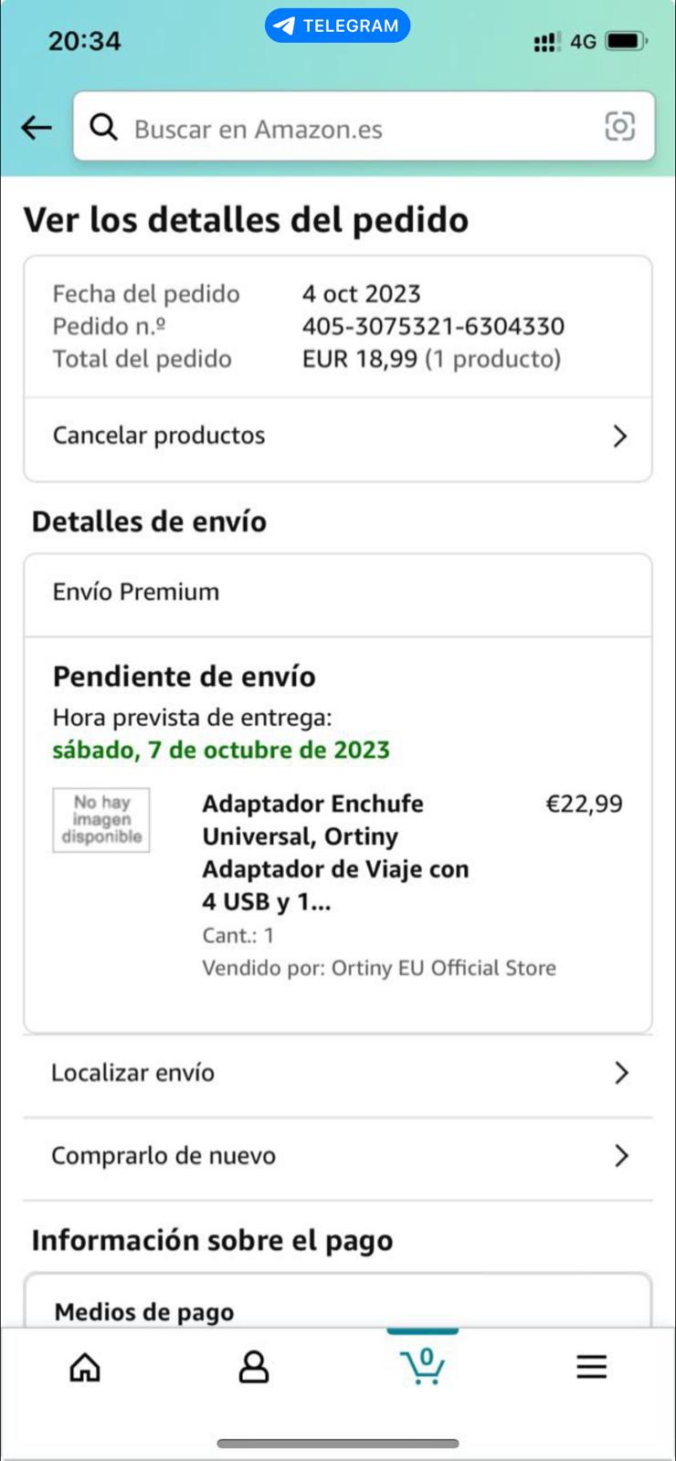Tap the Ortiny EU Official Store seller
676x1461 pixels.
443,968
